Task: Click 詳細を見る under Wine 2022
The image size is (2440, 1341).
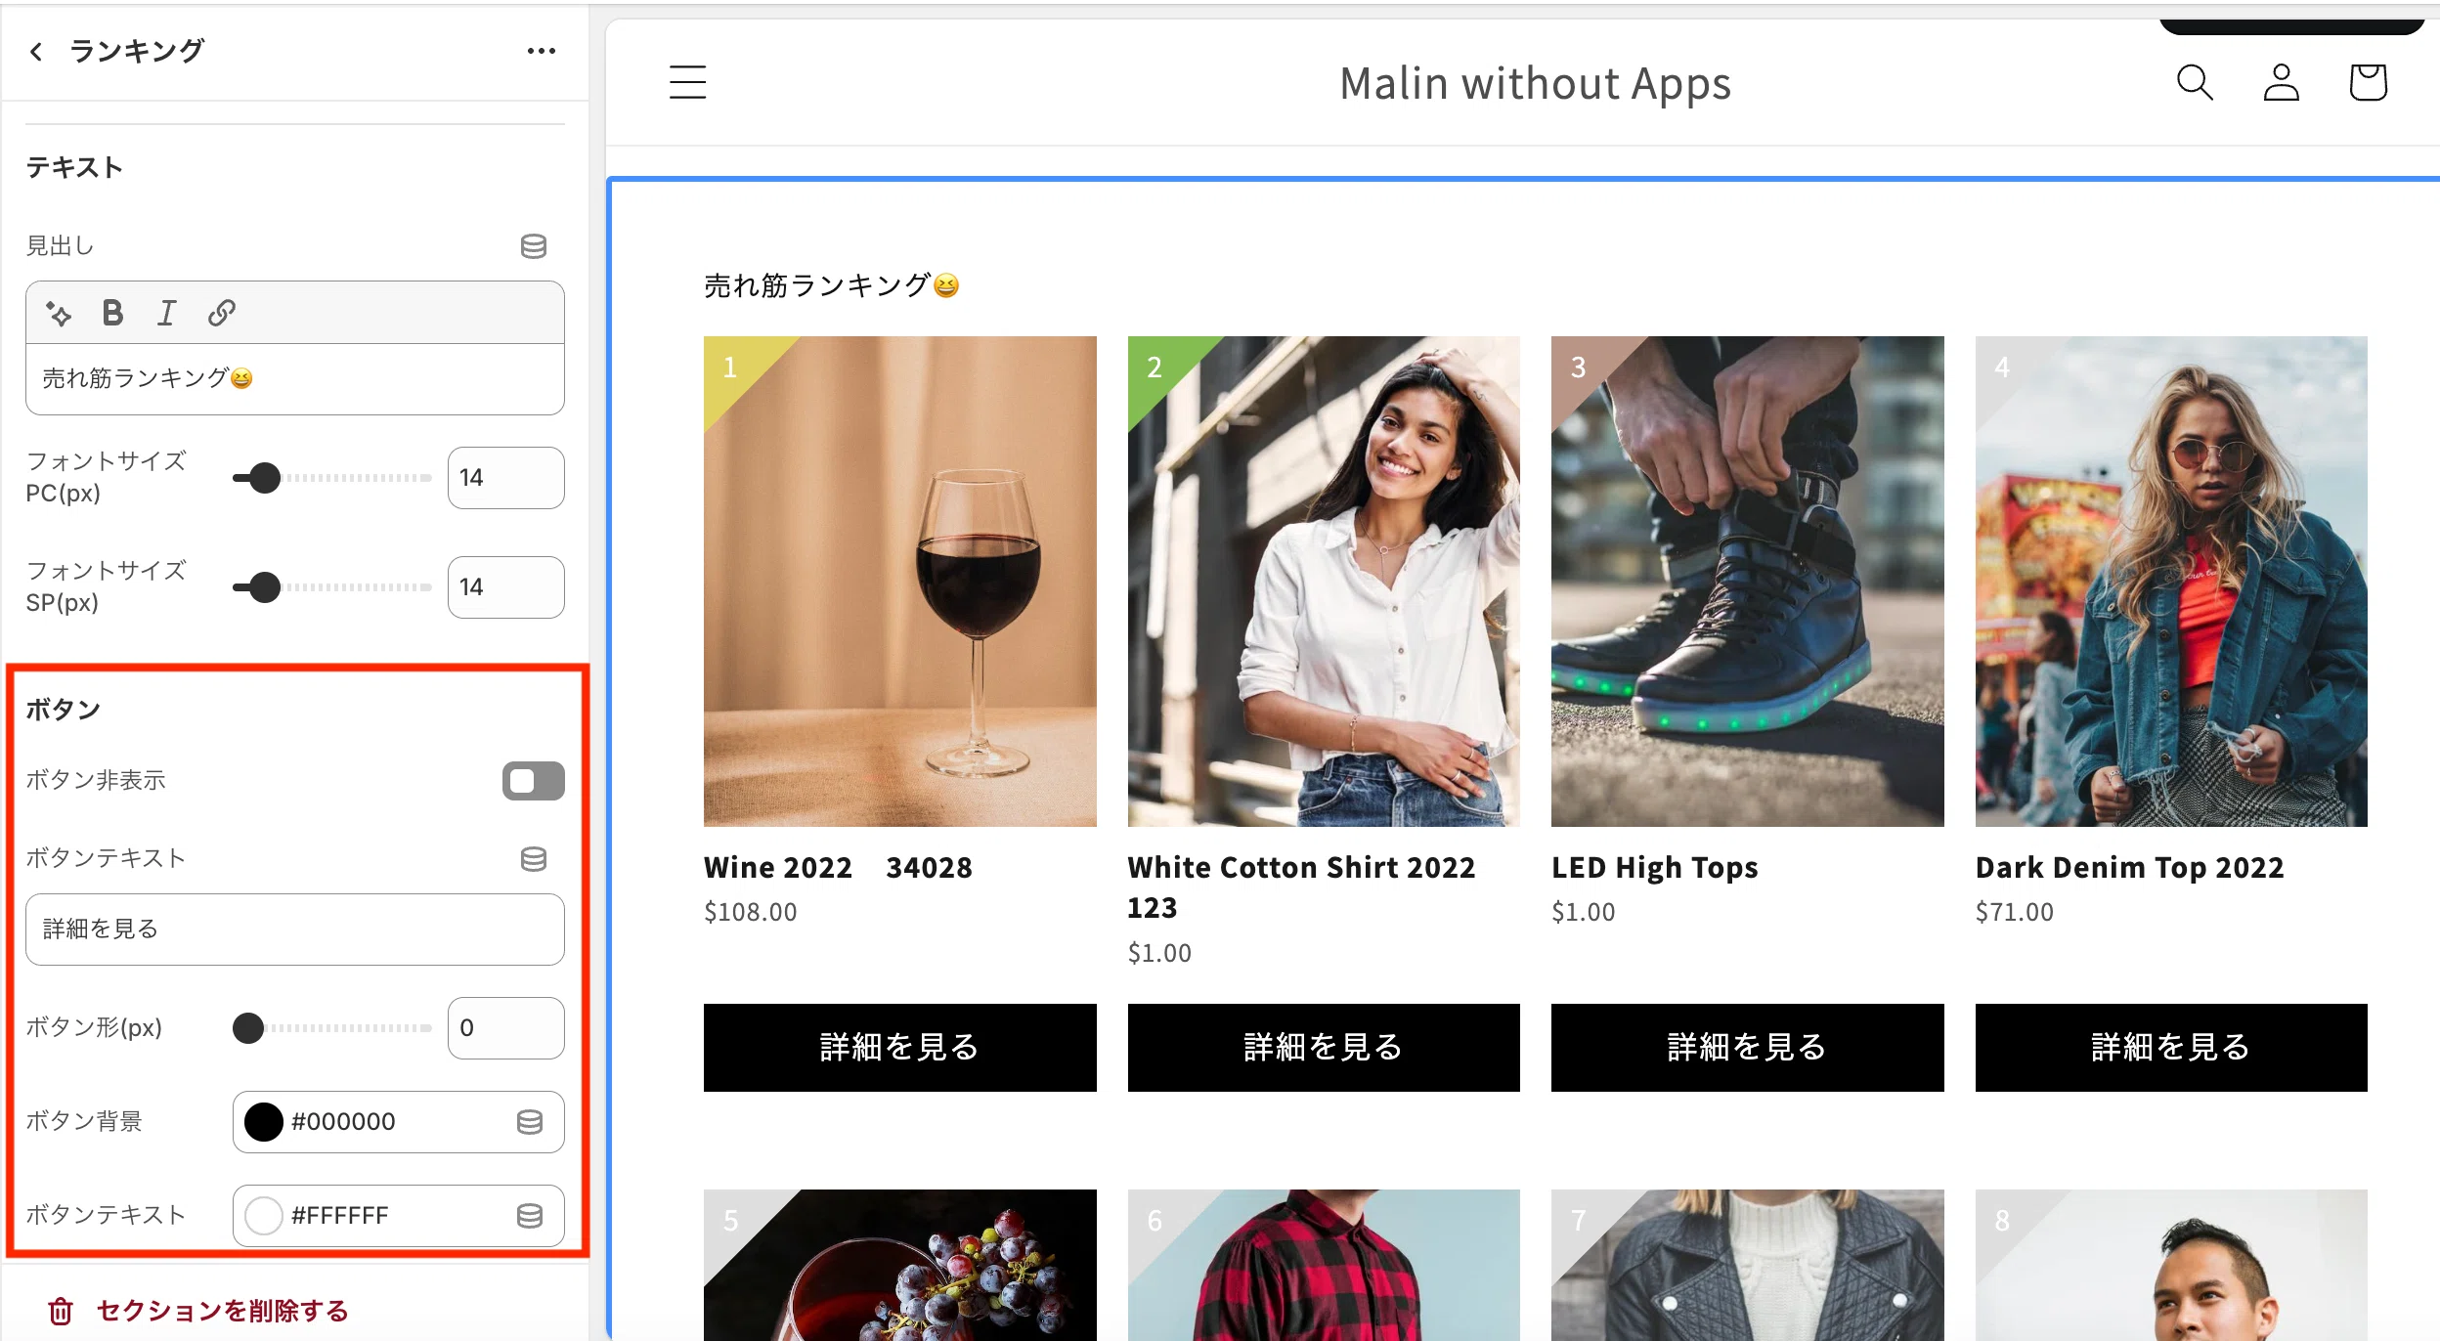Action: (x=899, y=1048)
